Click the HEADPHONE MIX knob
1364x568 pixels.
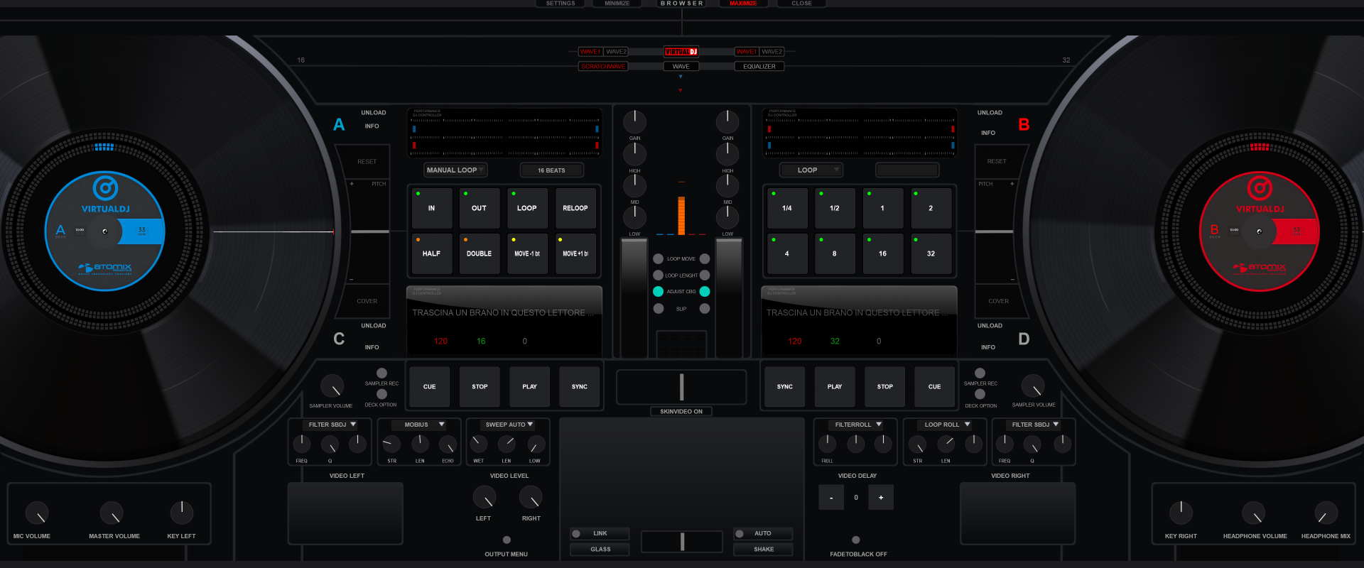pos(1326,512)
